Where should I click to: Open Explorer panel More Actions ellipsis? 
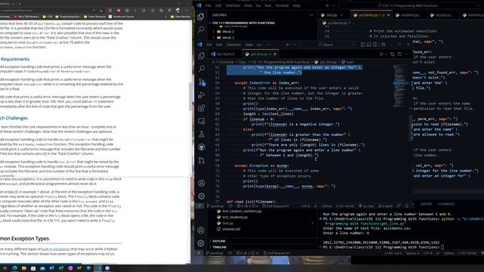point(311,15)
